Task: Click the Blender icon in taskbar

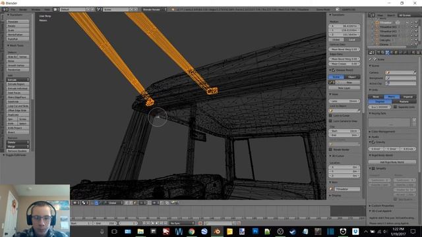Action: click(217, 231)
